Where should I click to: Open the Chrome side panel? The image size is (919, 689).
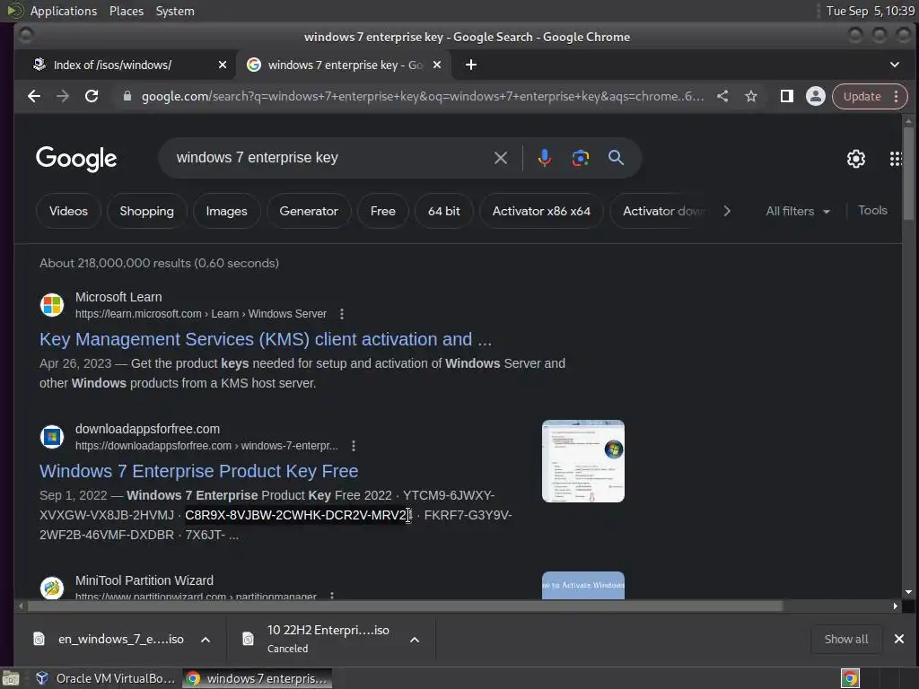(x=786, y=96)
